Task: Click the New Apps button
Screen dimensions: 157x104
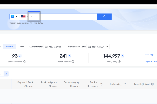Action: pyautogui.click(x=149, y=55)
